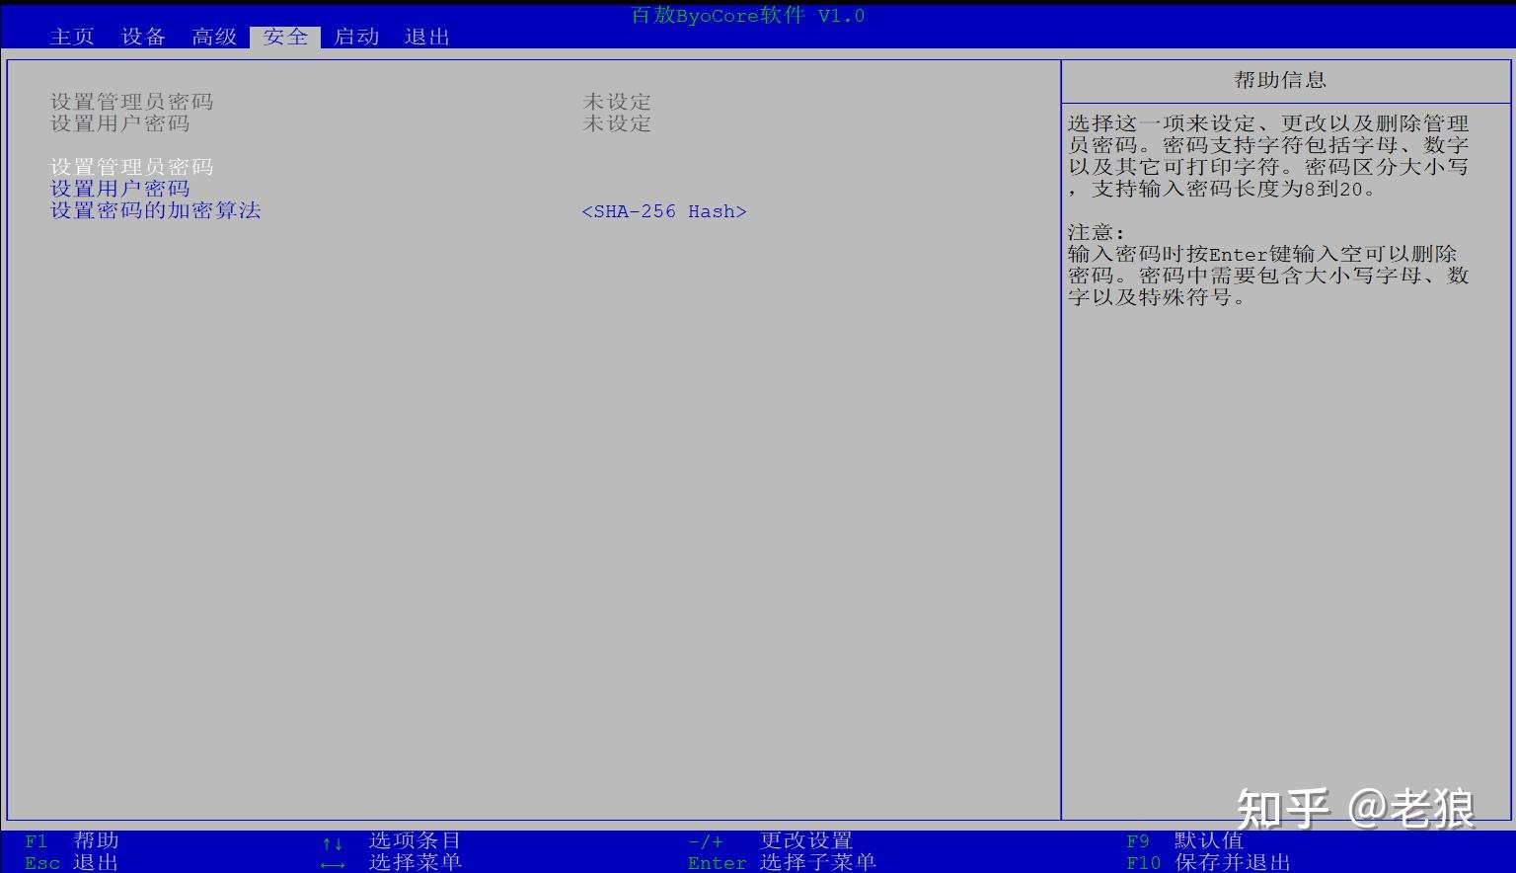打开退出菜单

(425, 37)
